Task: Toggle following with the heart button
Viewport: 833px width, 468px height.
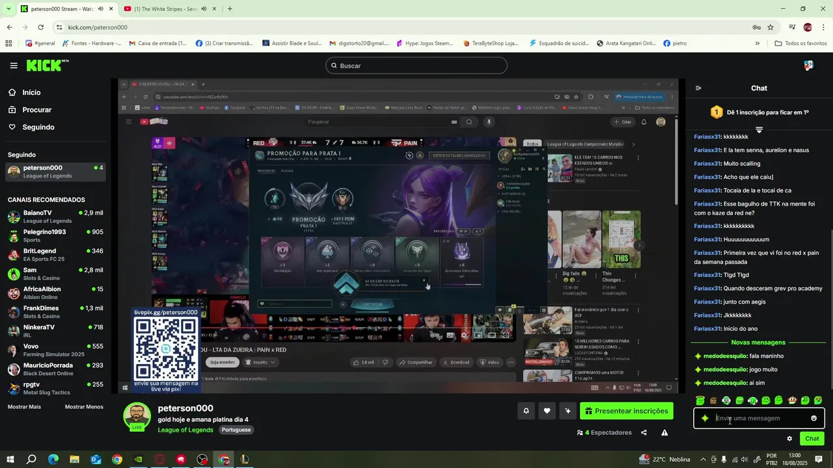Action: [x=547, y=411]
